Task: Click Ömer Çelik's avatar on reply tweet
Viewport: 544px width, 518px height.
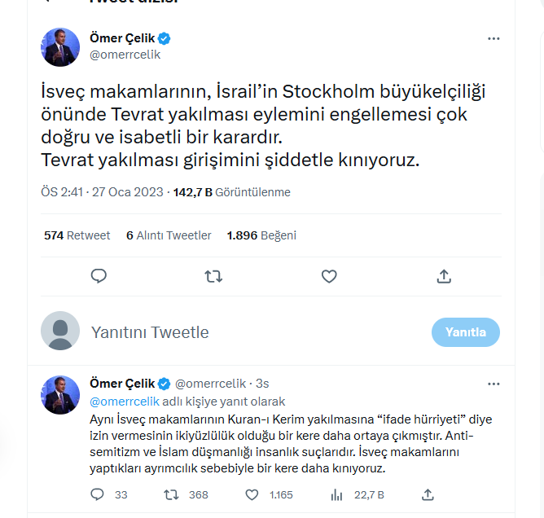Action: pyautogui.click(x=60, y=395)
